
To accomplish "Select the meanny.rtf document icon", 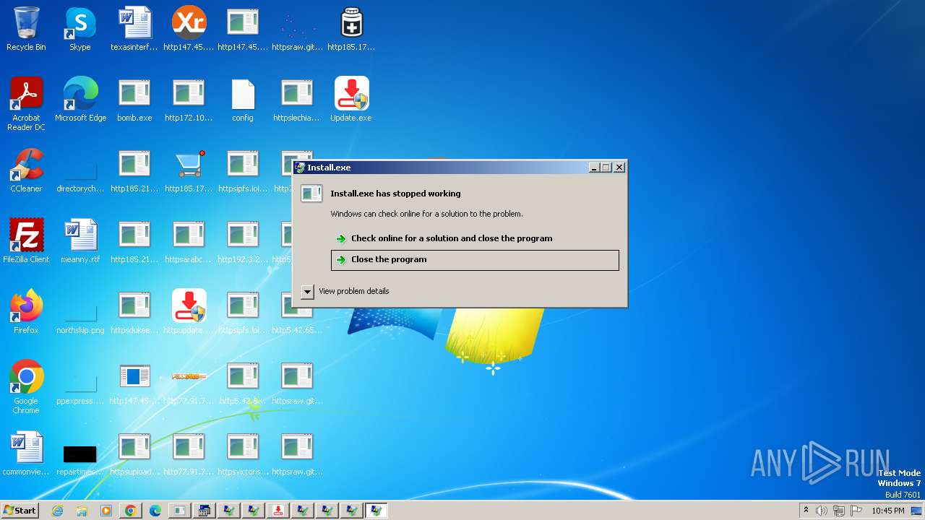I will (x=80, y=241).
